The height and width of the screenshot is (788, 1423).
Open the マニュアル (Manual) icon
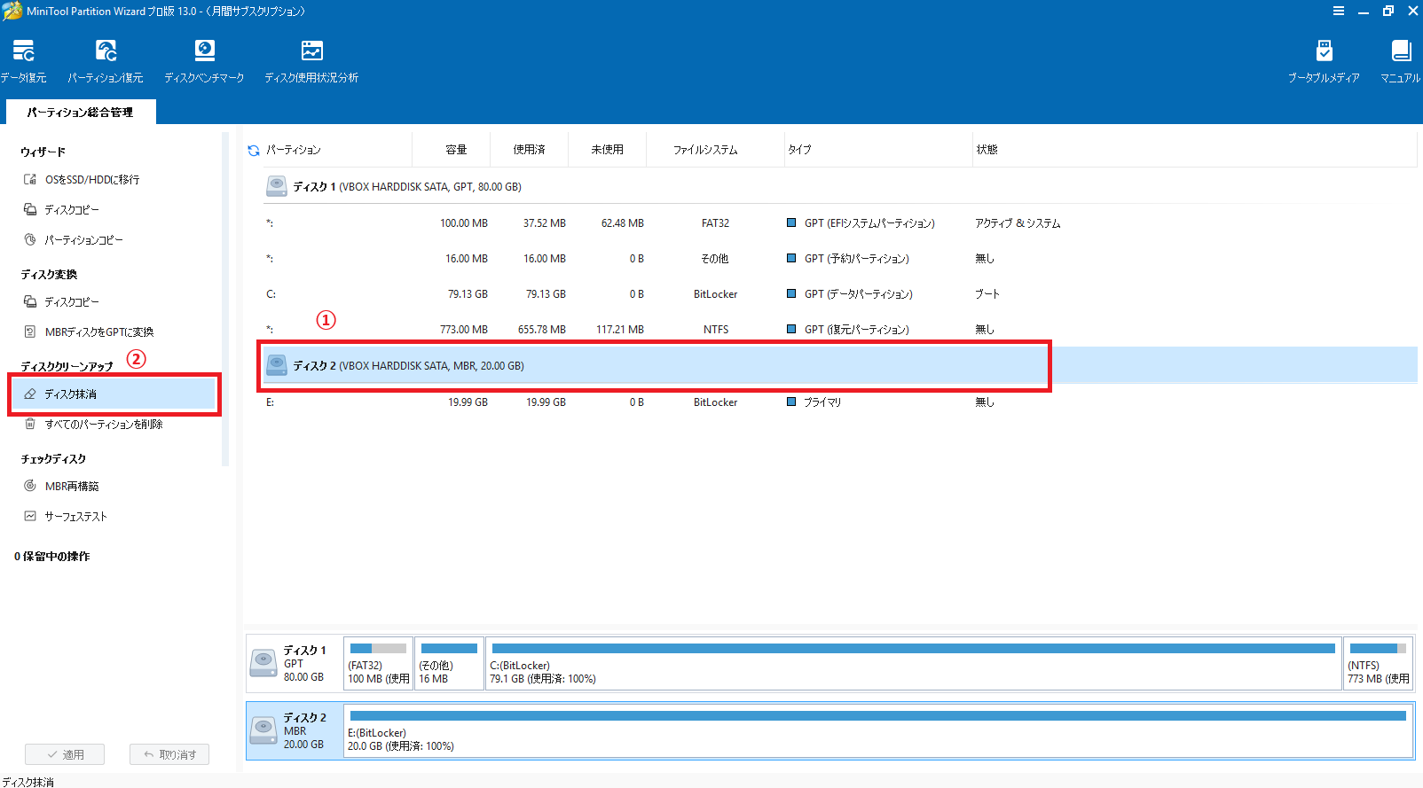[x=1400, y=60]
